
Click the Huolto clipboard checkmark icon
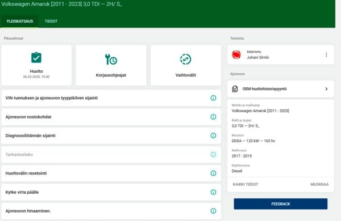[36, 58]
